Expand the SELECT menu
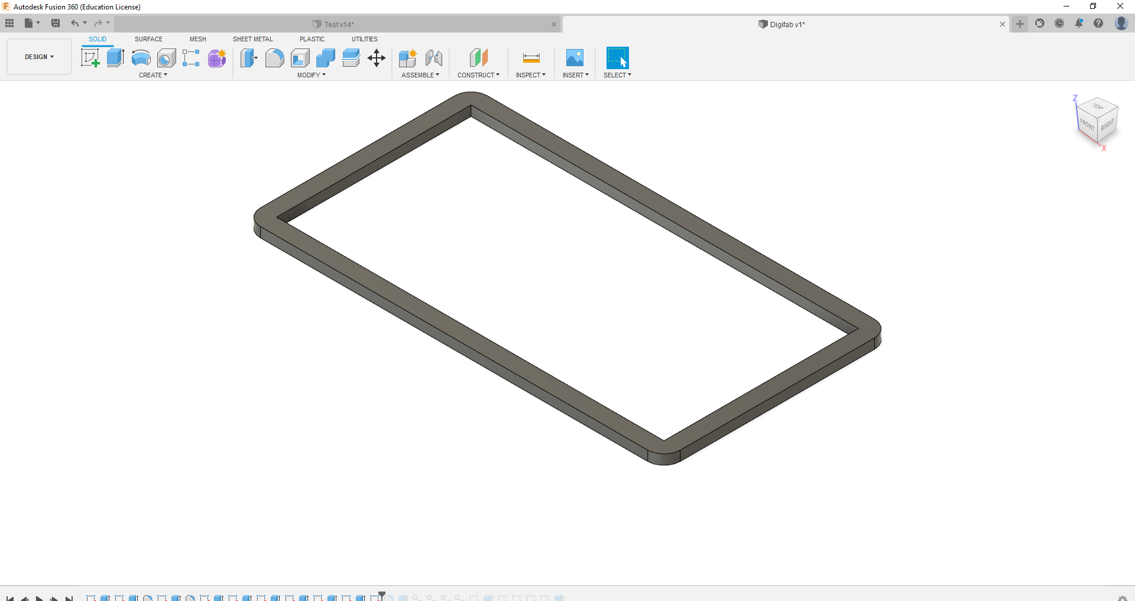Viewport: 1135px width, 601px height. coord(617,75)
